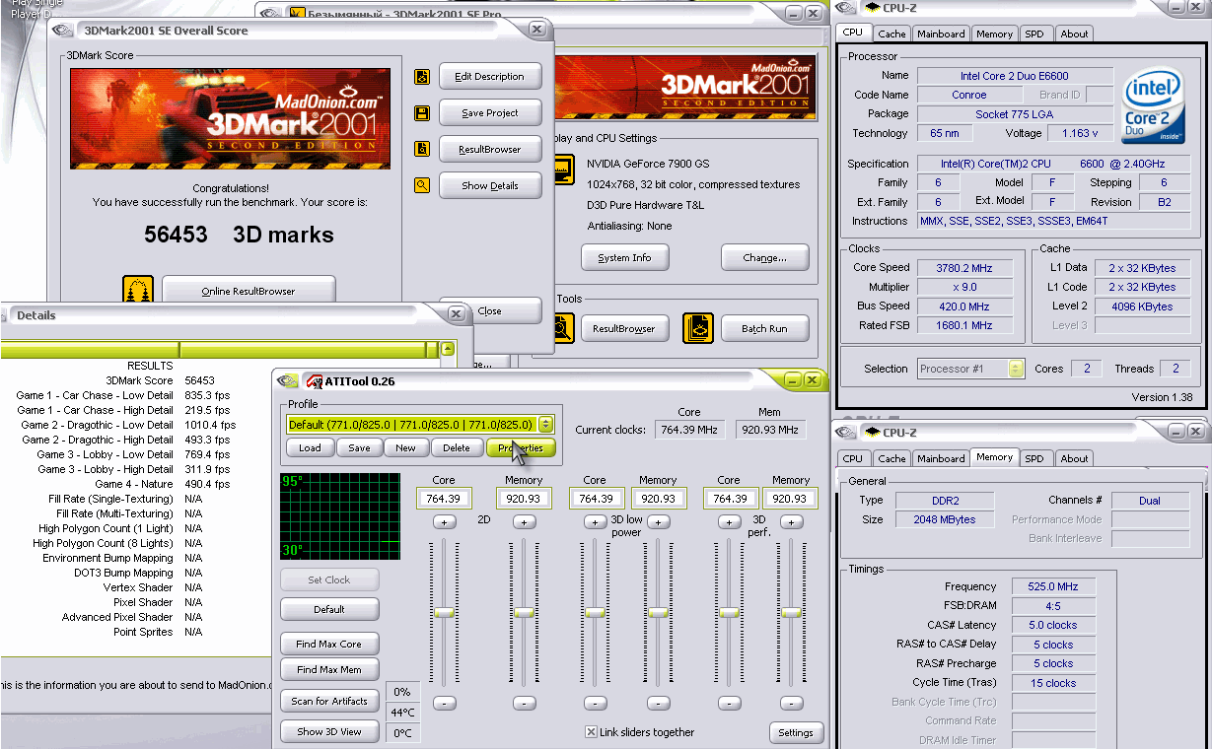Open the Cache tab in the lower CPU-Z window
This screenshot has height=749, width=1212.
click(x=891, y=458)
